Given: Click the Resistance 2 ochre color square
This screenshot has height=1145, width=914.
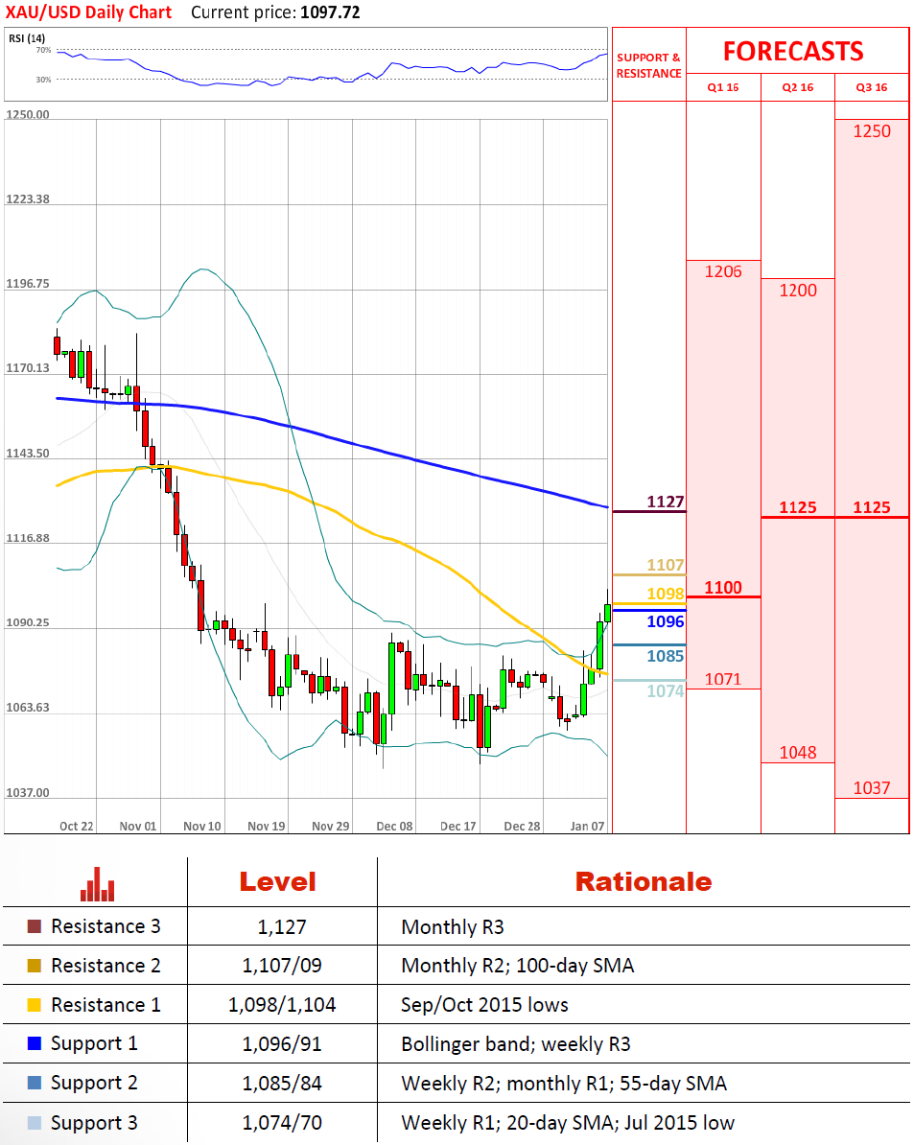Looking at the screenshot, I should click(35, 966).
